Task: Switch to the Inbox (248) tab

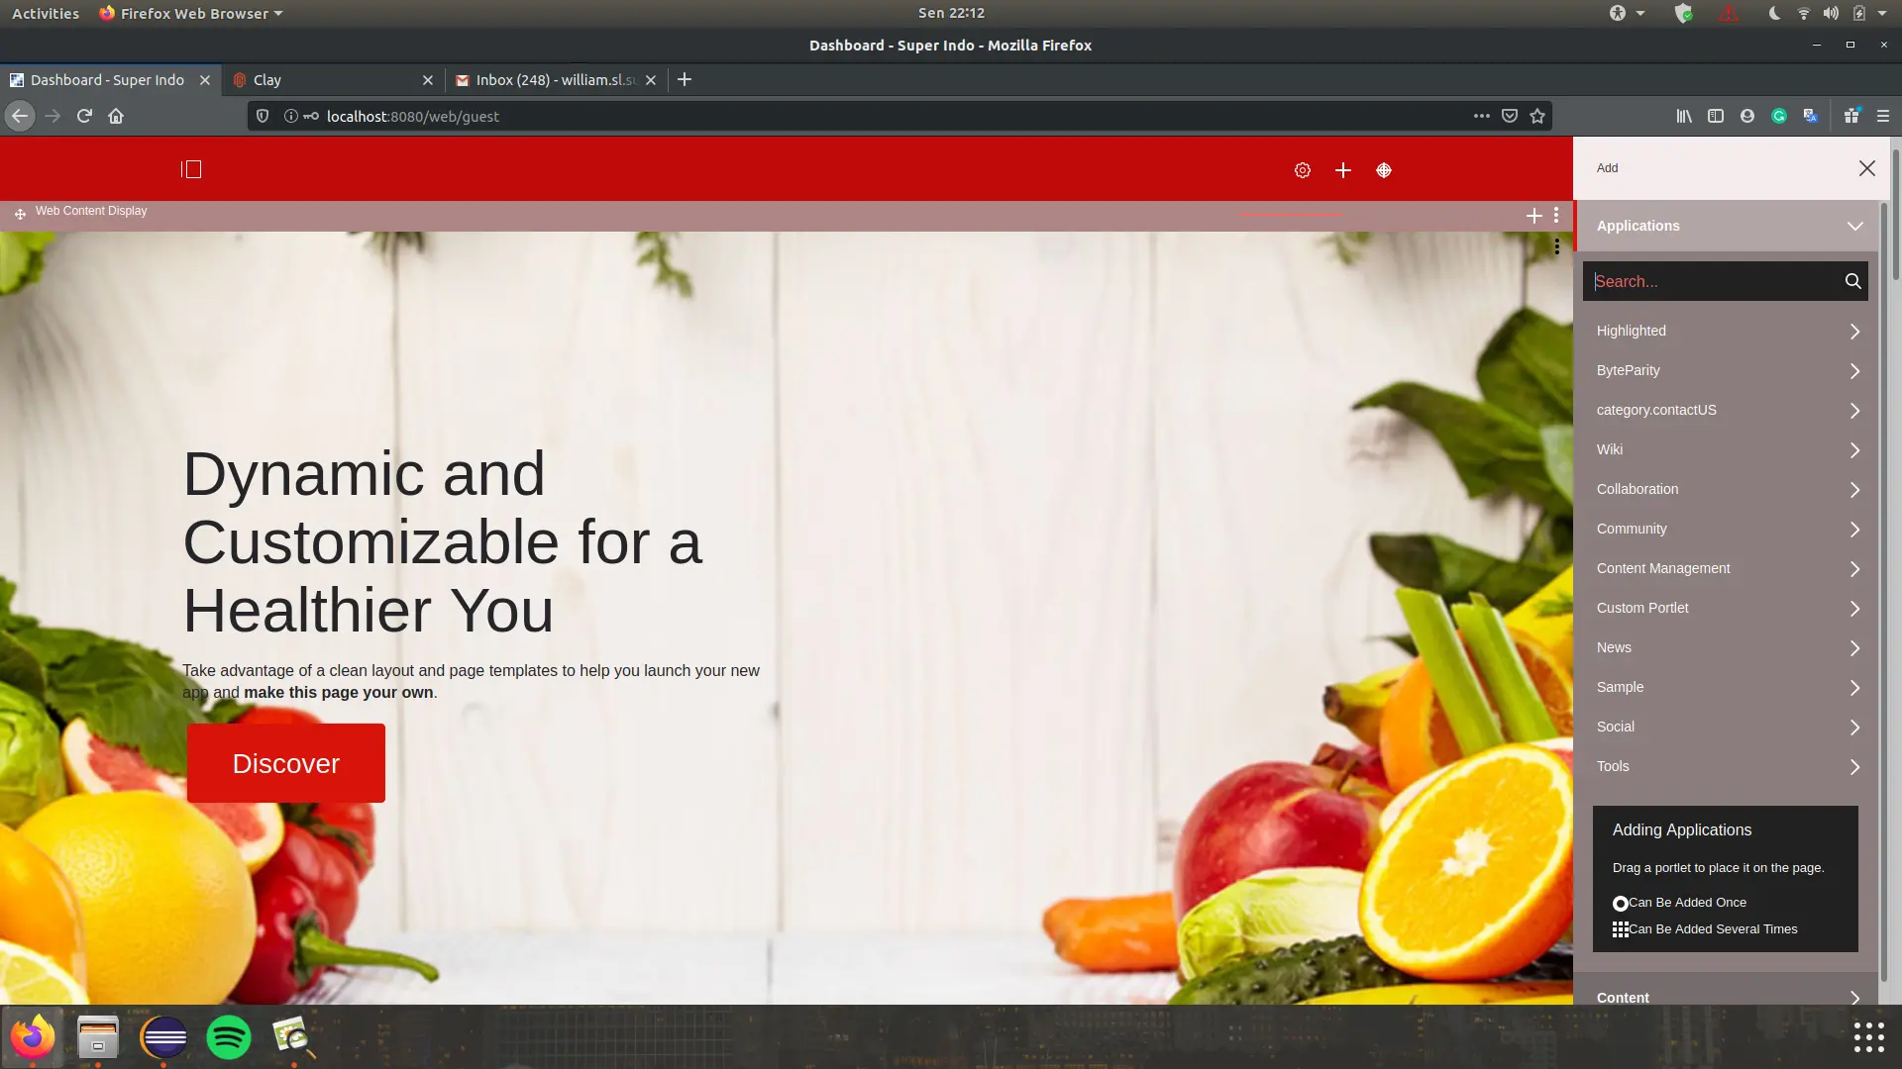Action: click(x=554, y=80)
